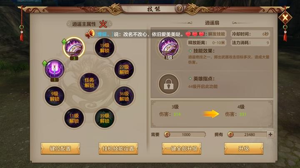Click the 27级解锁 locked skill slot
The image size is (300, 168).
coord(124,69)
